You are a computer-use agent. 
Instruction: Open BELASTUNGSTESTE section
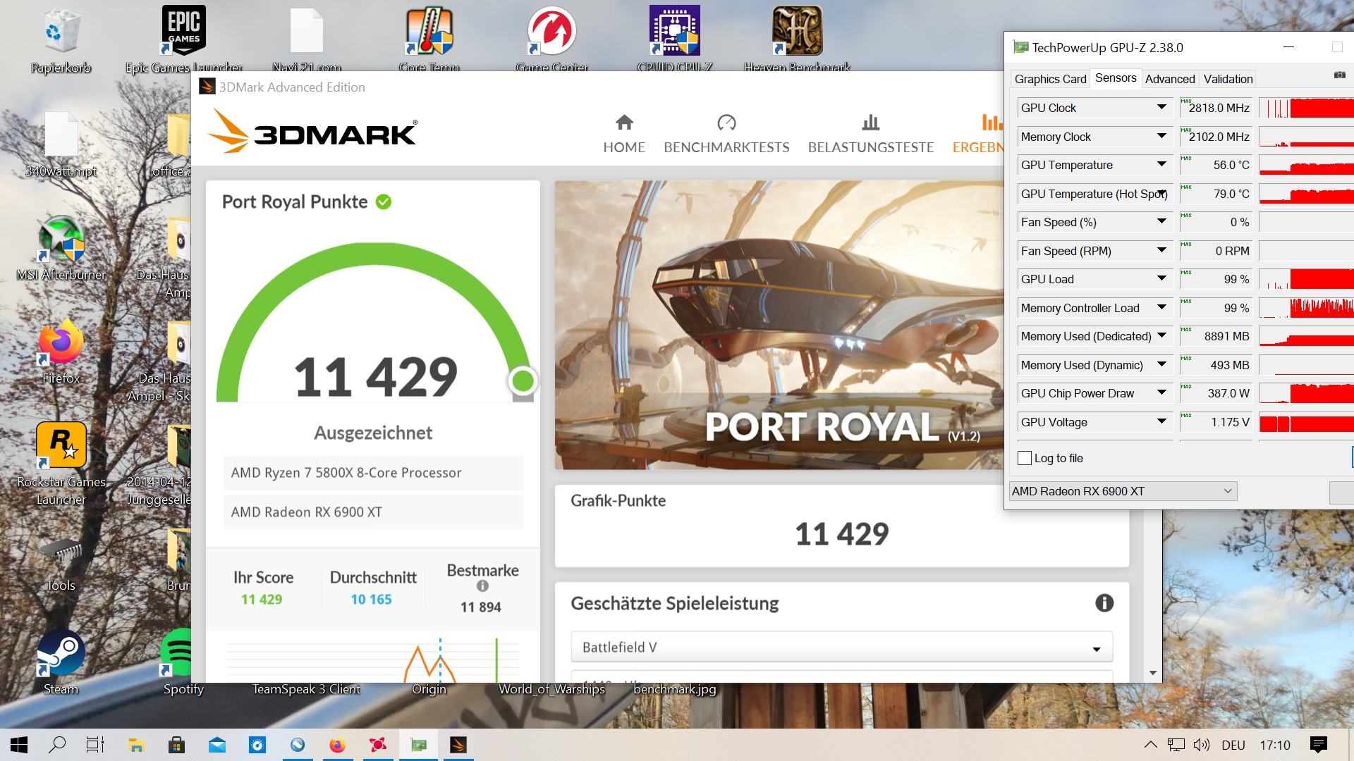coord(871,134)
